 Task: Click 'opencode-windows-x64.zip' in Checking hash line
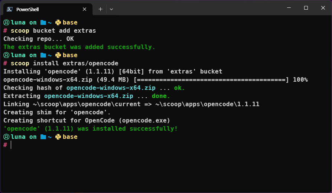click(111, 88)
